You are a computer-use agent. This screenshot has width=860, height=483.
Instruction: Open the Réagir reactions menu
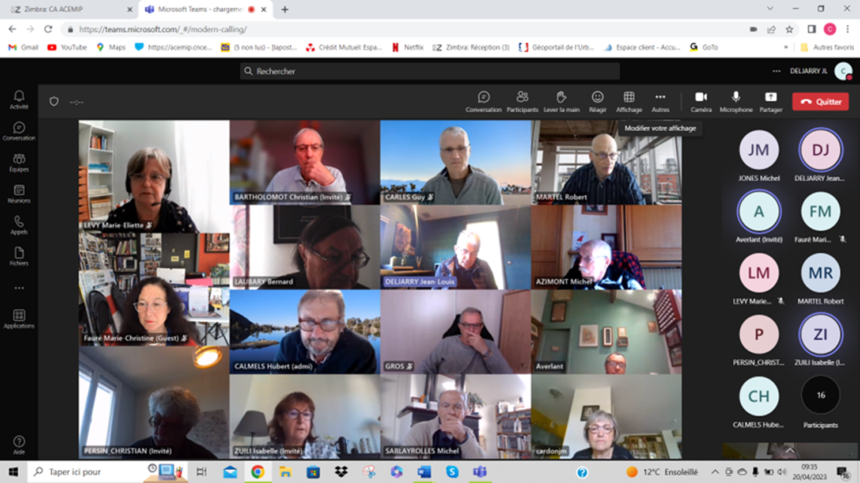[x=597, y=101]
